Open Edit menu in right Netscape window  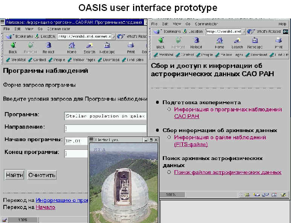click(x=165, y=24)
